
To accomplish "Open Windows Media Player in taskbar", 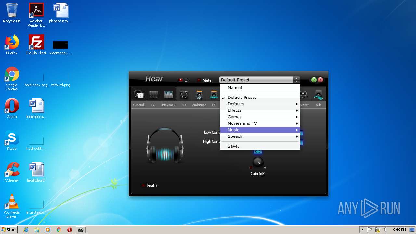I will [x=48, y=230].
